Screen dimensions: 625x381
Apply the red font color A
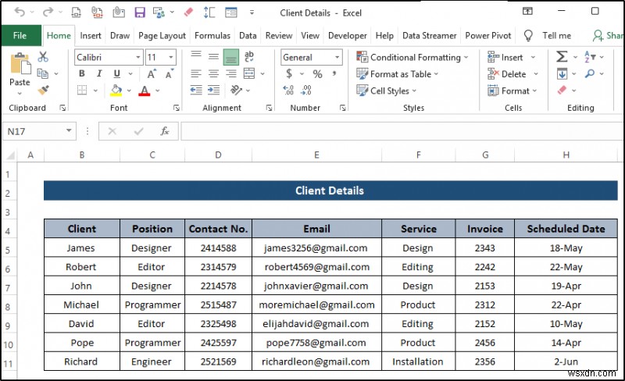tap(145, 91)
